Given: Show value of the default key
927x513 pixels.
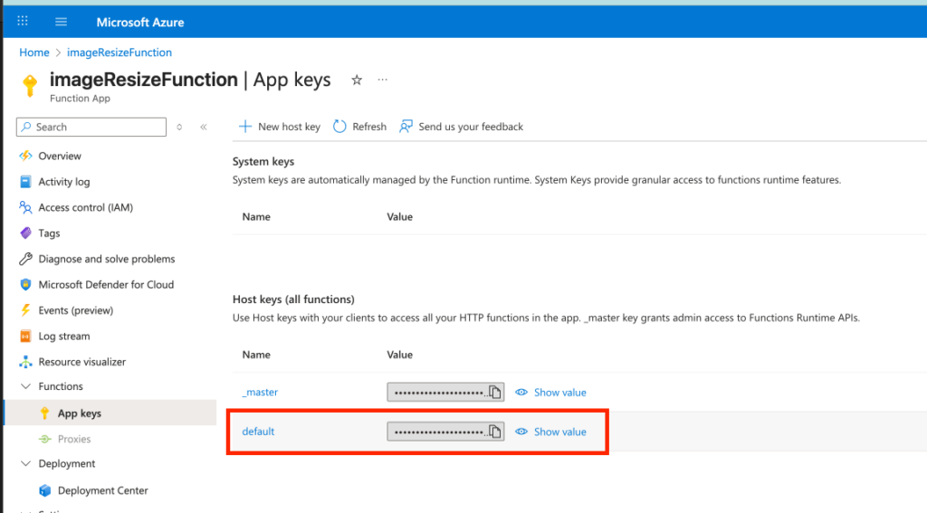Looking at the screenshot, I should [550, 432].
